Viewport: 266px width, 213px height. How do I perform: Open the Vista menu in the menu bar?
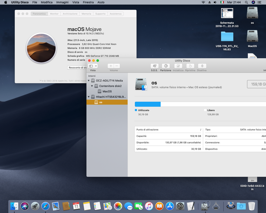point(76,2)
